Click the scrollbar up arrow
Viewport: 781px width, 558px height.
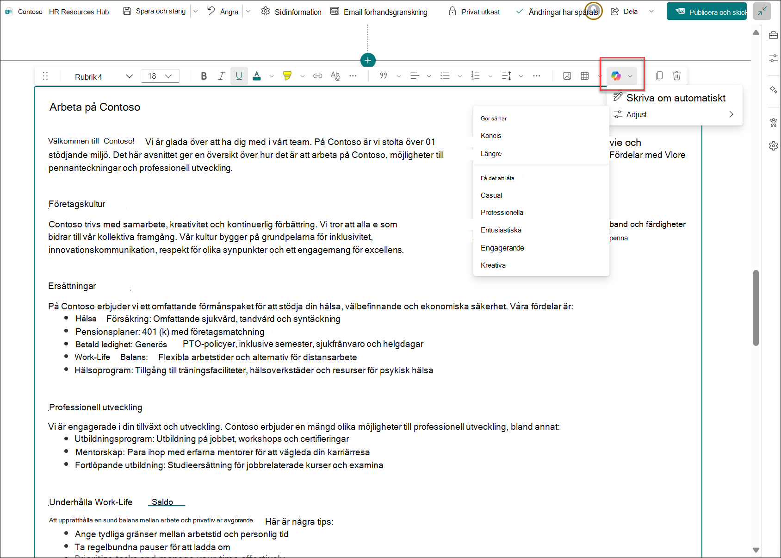click(756, 32)
